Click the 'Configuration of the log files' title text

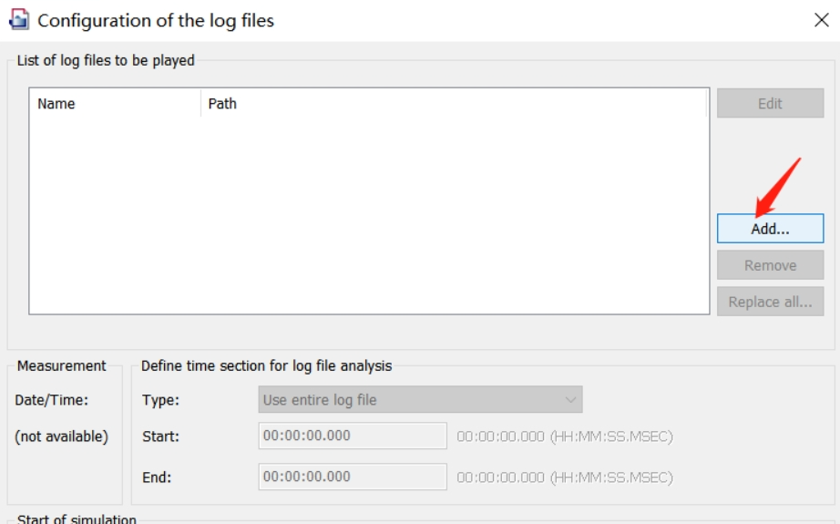coord(155,20)
